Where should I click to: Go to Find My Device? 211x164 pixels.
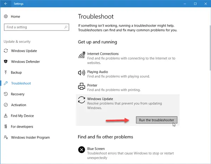pos(23,116)
